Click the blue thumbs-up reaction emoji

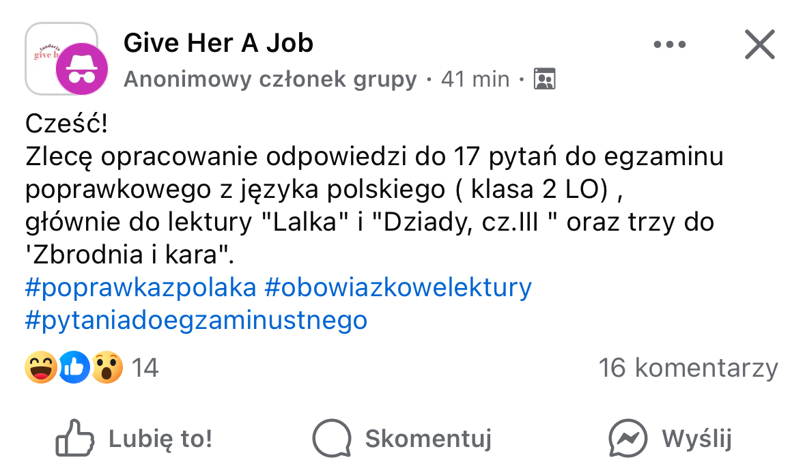pyautogui.click(x=74, y=367)
